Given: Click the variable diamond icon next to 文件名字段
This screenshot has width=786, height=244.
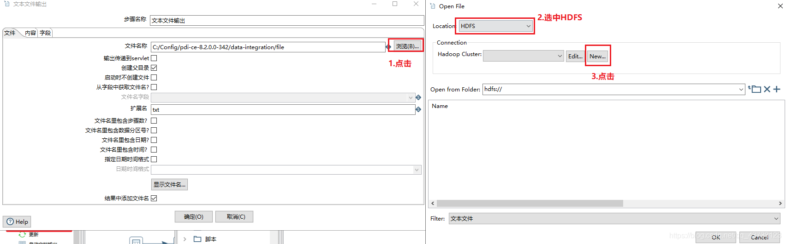Looking at the screenshot, I should [x=418, y=97].
